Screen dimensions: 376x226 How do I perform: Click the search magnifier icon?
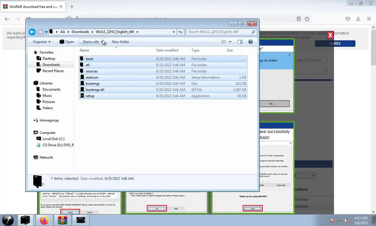tap(253, 32)
